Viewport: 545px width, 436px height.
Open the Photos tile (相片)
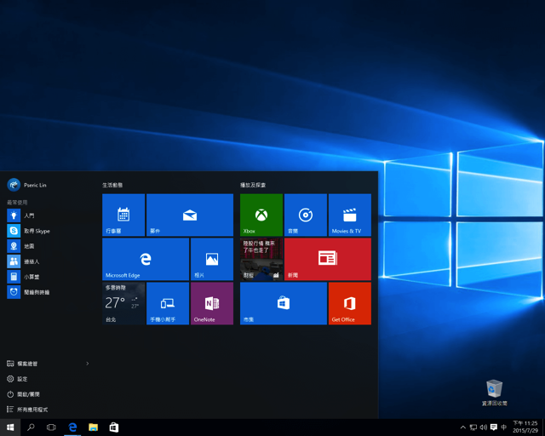[x=212, y=259]
